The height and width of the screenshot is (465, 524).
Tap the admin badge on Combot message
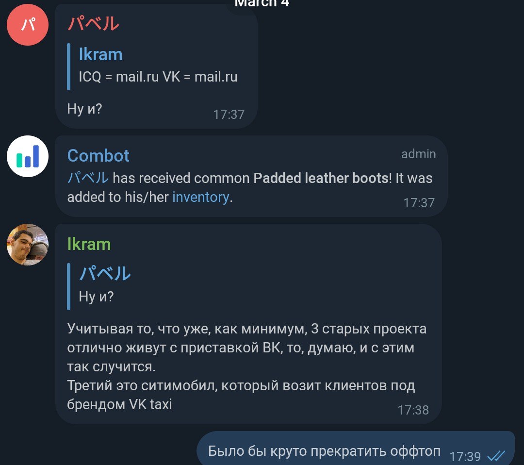(x=418, y=154)
